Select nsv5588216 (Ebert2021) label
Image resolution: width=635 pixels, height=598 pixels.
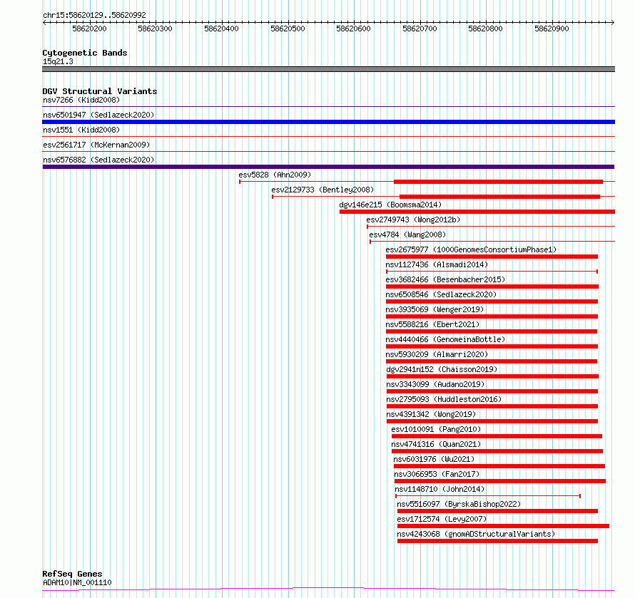click(432, 324)
